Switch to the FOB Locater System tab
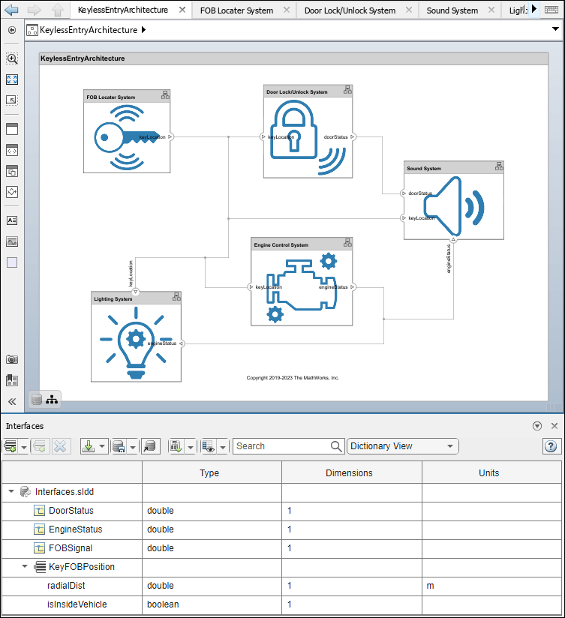The height and width of the screenshot is (618, 565). point(236,10)
